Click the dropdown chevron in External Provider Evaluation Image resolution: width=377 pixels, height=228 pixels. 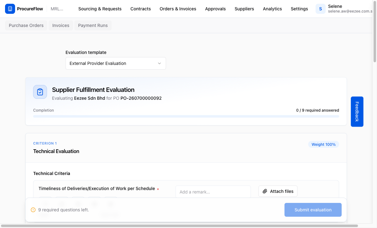159,63
